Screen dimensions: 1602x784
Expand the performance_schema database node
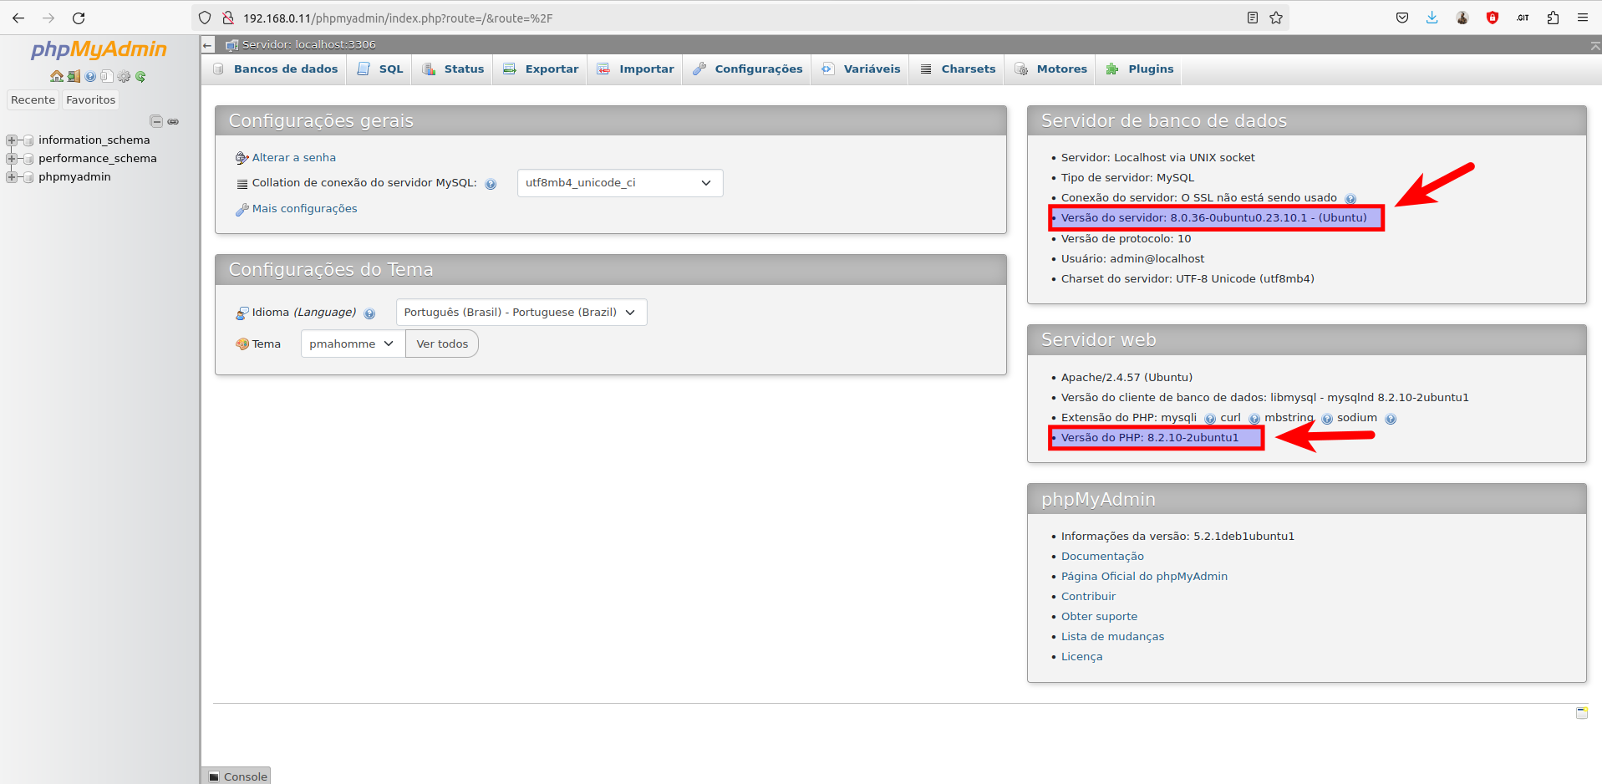click(x=12, y=159)
